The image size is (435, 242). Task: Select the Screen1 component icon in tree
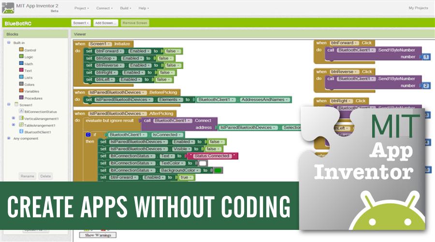coord(16,105)
